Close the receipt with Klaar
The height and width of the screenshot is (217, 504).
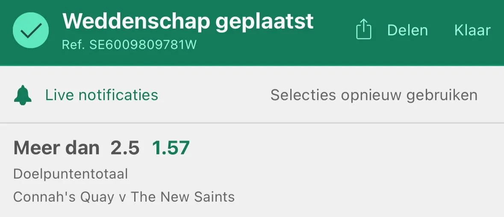[472, 30]
